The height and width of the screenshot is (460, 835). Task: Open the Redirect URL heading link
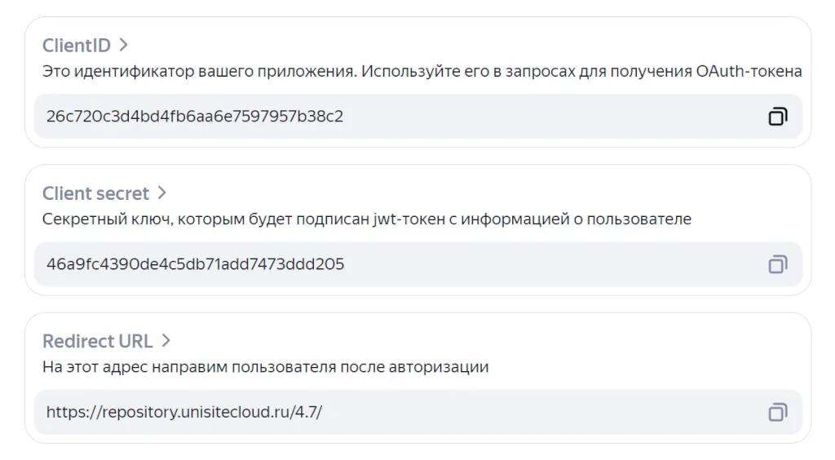tap(97, 341)
